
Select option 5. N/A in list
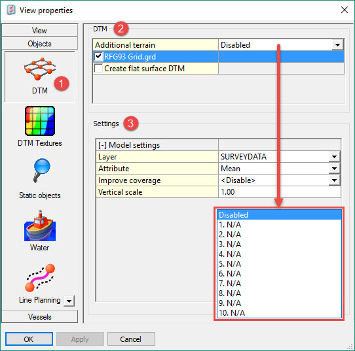click(x=279, y=264)
